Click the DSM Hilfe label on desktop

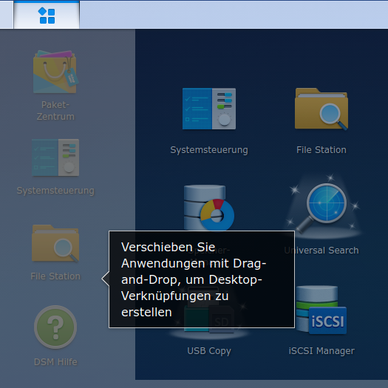click(x=55, y=362)
